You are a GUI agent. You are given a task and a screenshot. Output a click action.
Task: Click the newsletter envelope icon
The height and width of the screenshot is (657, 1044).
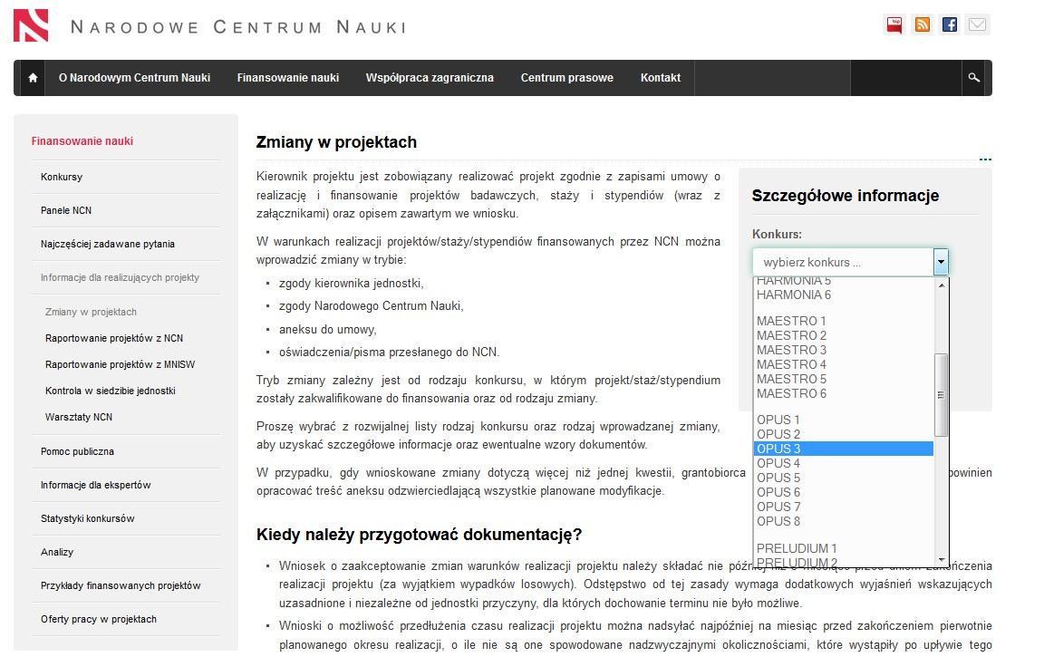[x=977, y=25]
